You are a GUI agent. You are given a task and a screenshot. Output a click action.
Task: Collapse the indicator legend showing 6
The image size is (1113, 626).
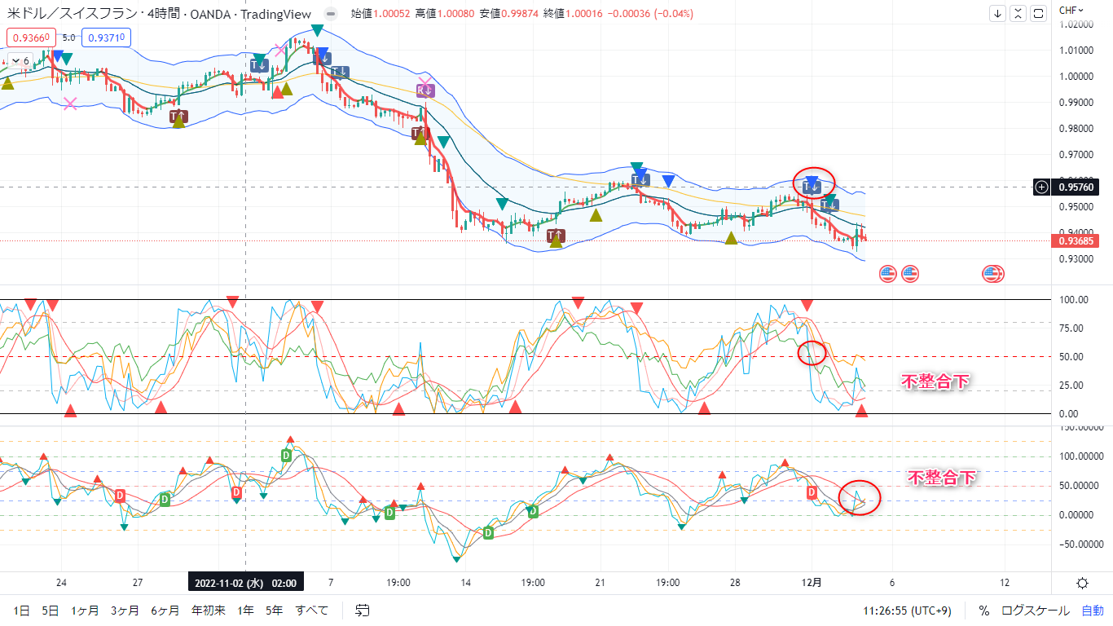[x=20, y=60]
